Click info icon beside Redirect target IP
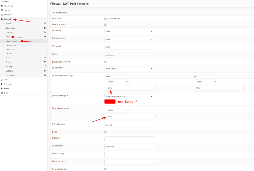Screen dimensions: 254x171 [53, 96]
